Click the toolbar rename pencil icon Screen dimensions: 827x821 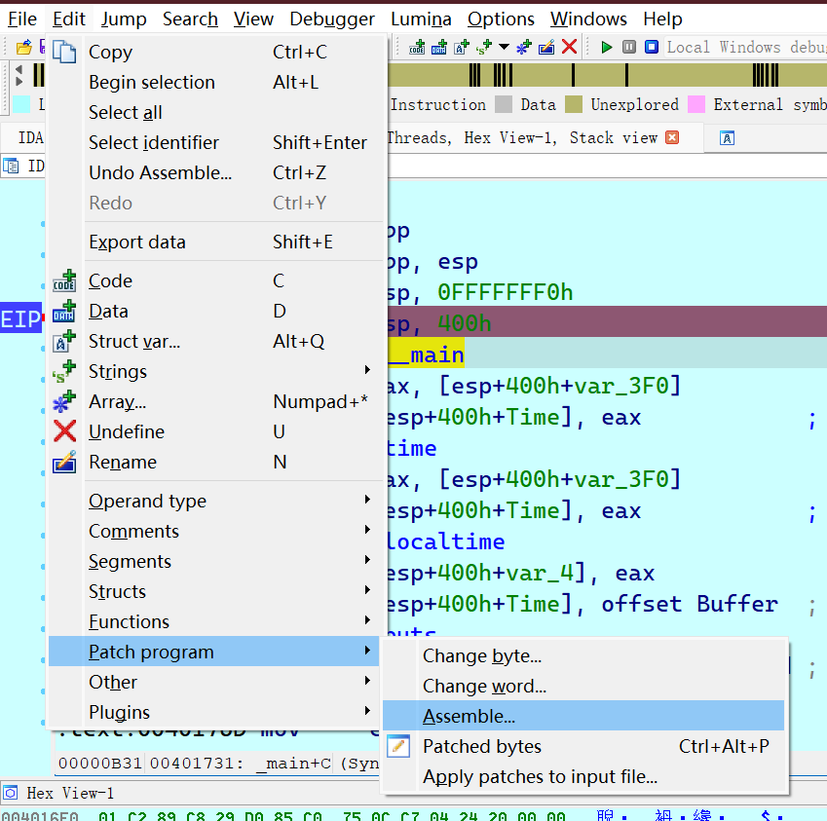pyautogui.click(x=546, y=47)
